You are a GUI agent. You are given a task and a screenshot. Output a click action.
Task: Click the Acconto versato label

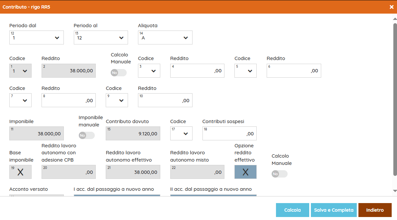(29, 189)
